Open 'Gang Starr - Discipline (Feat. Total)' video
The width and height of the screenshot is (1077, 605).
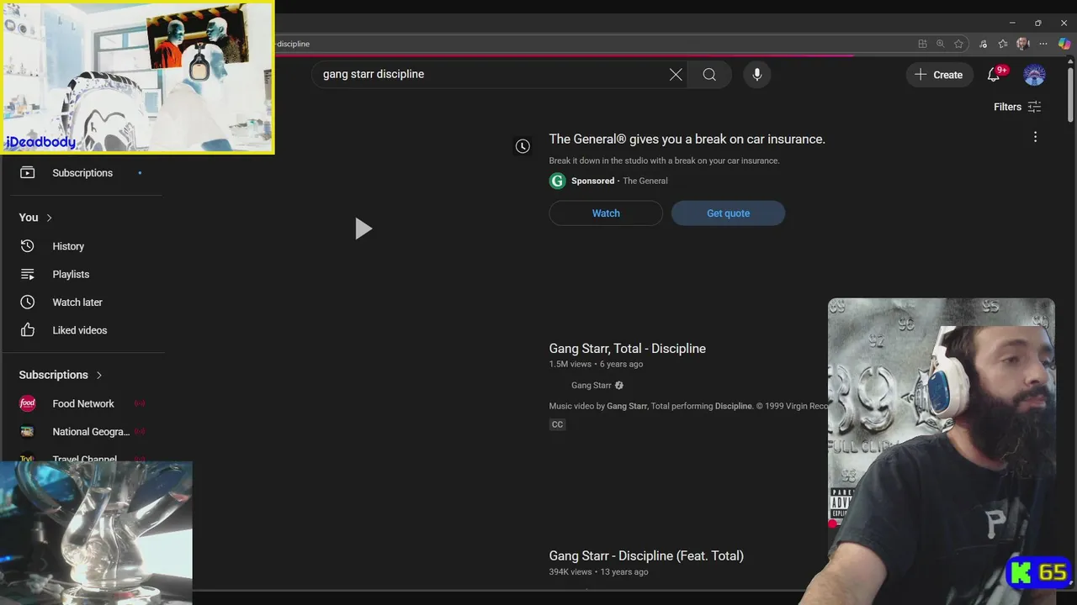(x=646, y=555)
